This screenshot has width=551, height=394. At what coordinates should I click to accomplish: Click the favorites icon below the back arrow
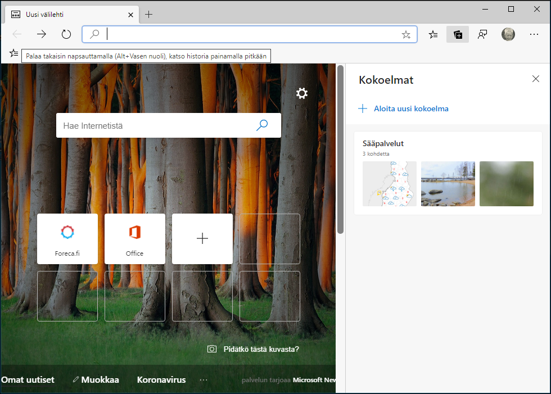click(13, 53)
